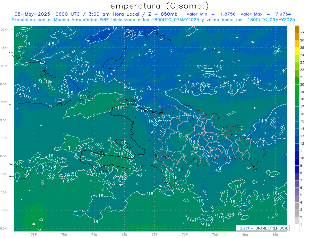
Task: Click legend value "20"
Action: (302, 84)
